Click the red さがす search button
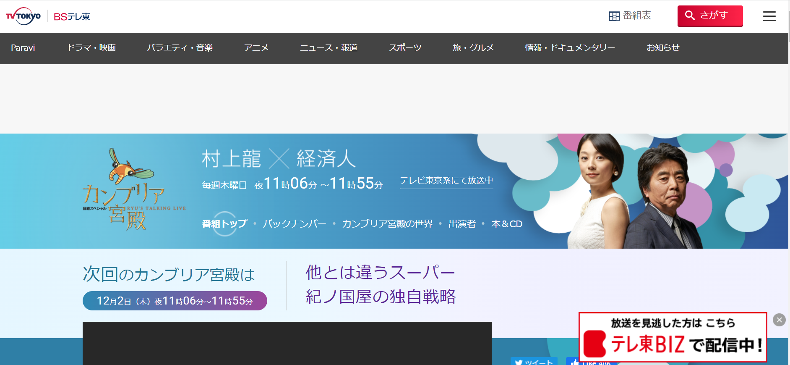 [x=710, y=16]
